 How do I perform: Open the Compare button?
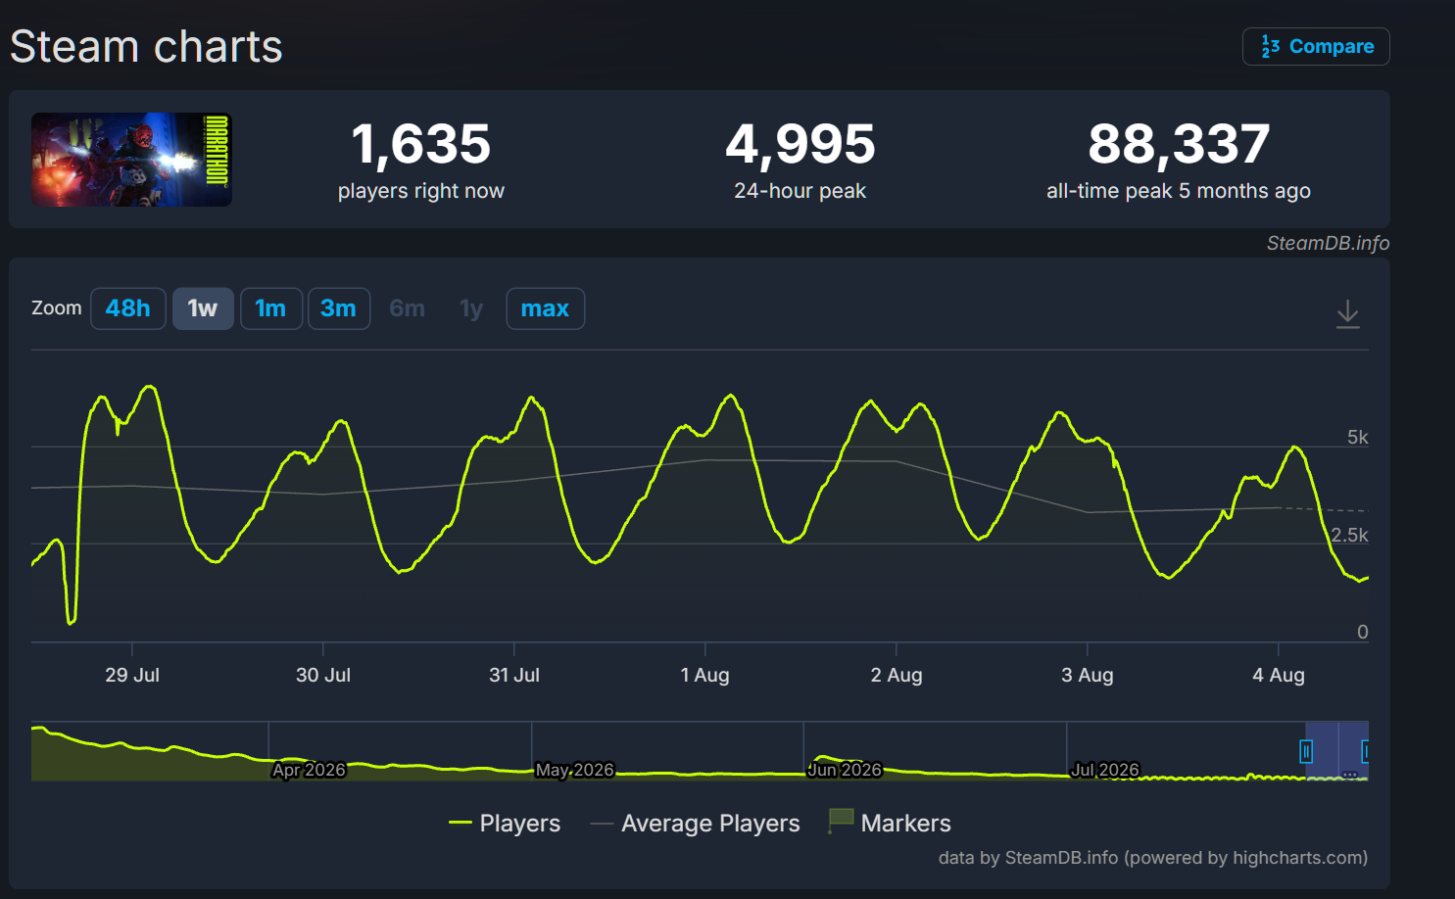pos(1316,46)
